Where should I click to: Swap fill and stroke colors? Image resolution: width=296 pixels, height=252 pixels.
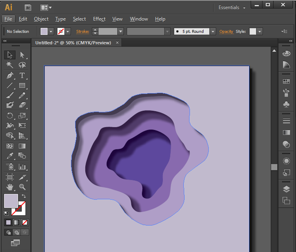pos(24,196)
